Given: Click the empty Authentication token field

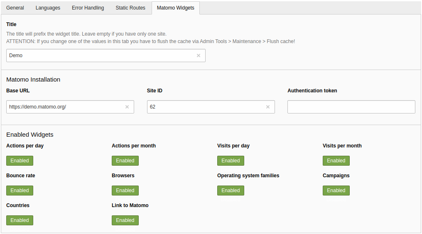Looking at the screenshot, I should tap(351, 107).
